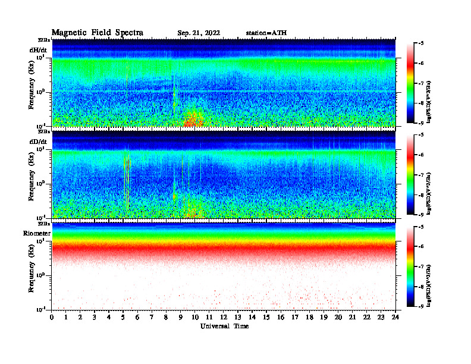Click inside the dD/dt spectrogram plot
Screen dimensions: 471x364
(224, 174)
